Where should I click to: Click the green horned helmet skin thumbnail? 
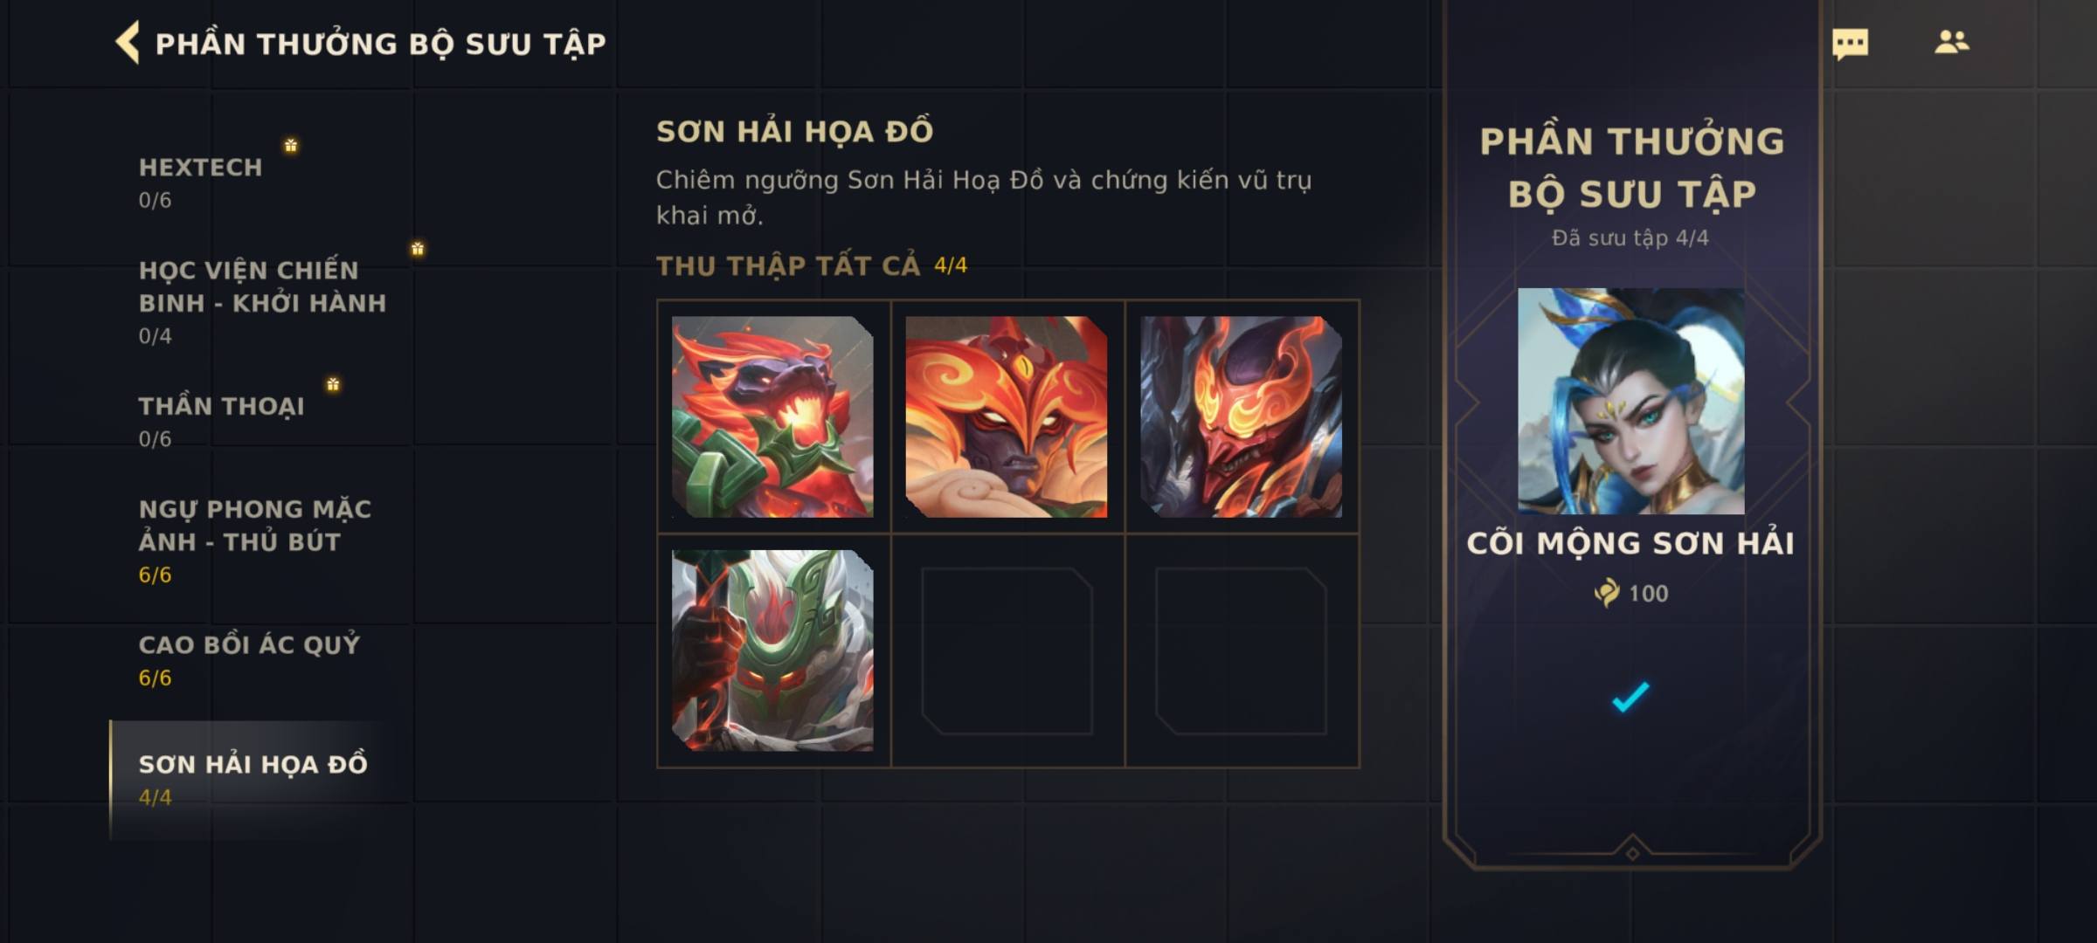coord(772,650)
